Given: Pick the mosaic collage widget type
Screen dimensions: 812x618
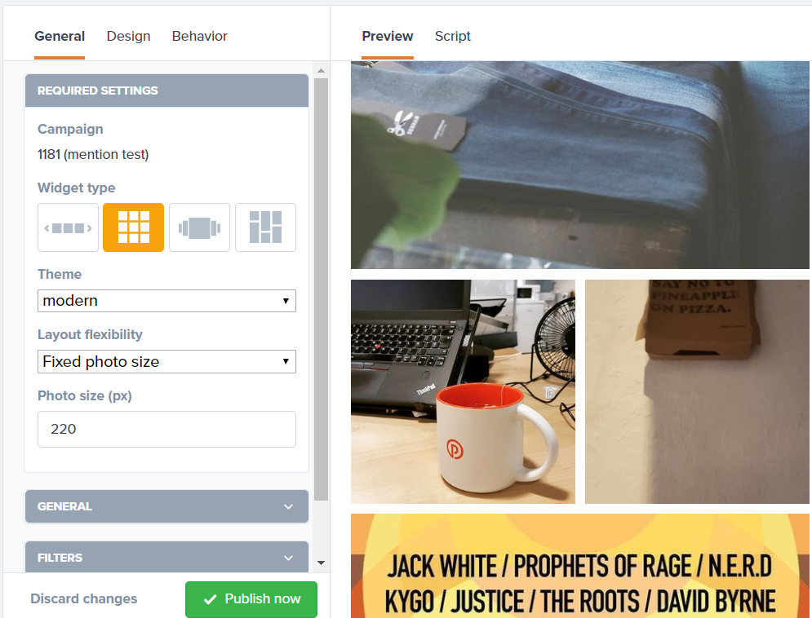Looking at the screenshot, I should pos(265,227).
